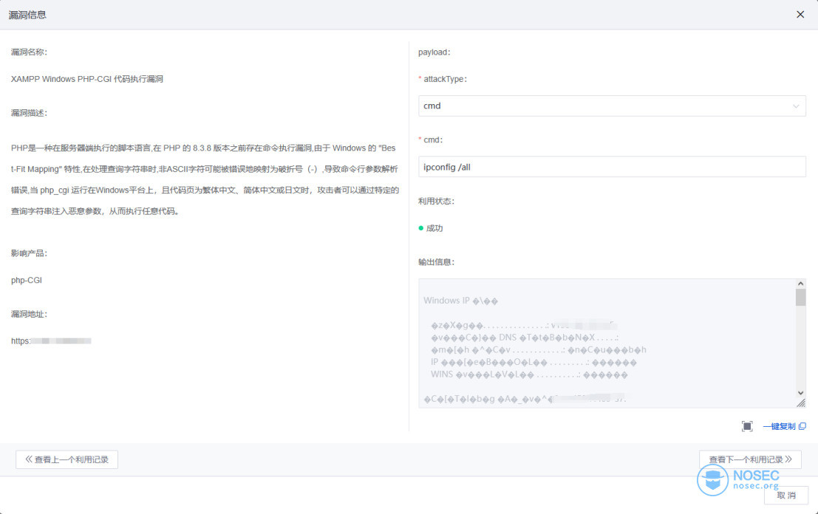Viewport: 818px width, 514px height.
Task: Click the 成功 success status indicator
Action: 431,228
